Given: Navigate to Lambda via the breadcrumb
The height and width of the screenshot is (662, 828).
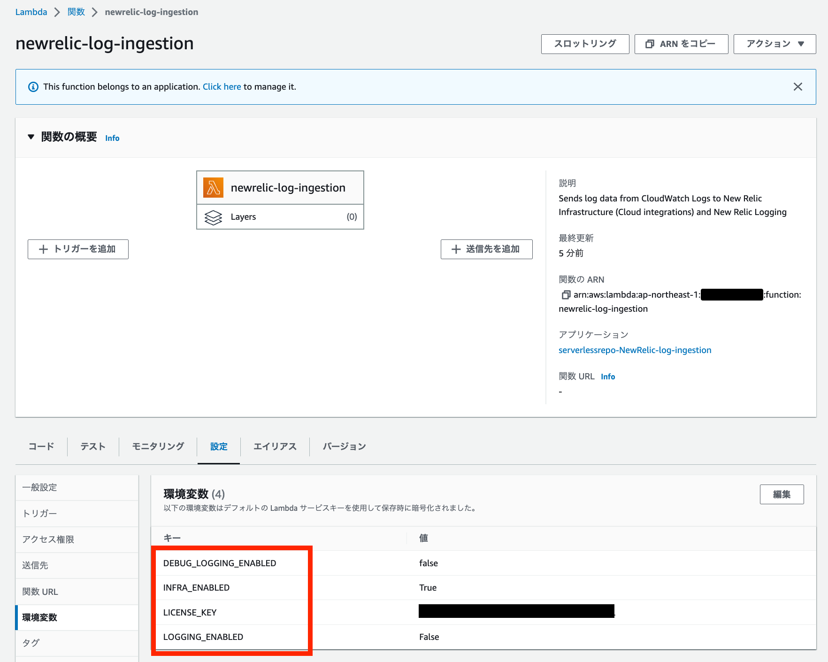Looking at the screenshot, I should [x=31, y=12].
